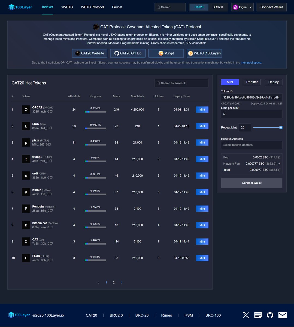The width and height of the screenshot is (294, 327).
Task: Follow the mempool.space link
Action: [x=251, y=63]
